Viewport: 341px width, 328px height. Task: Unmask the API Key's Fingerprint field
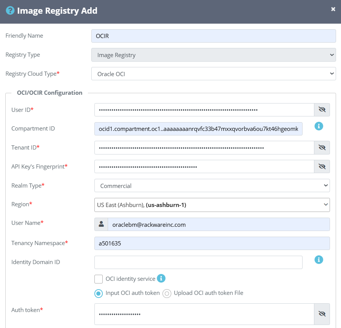[x=322, y=167]
